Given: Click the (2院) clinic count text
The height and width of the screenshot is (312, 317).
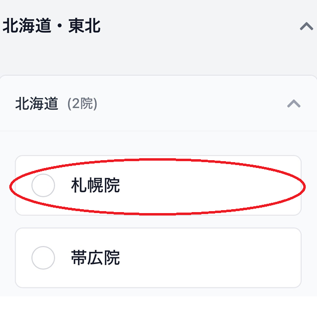Looking at the screenshot, I should (82, 104).
